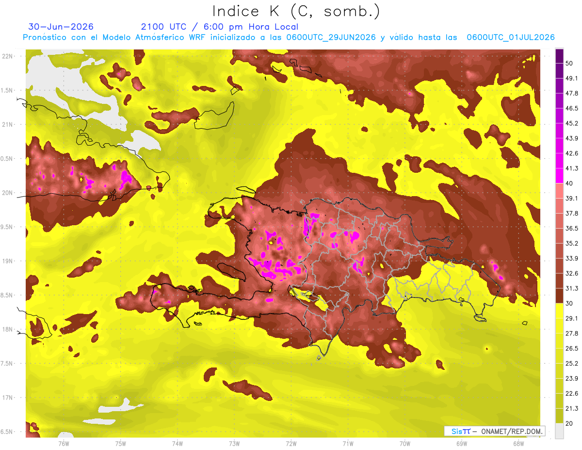Click the legend value '20'
This screenshot has height=450, width=582.
coord(570,423)
